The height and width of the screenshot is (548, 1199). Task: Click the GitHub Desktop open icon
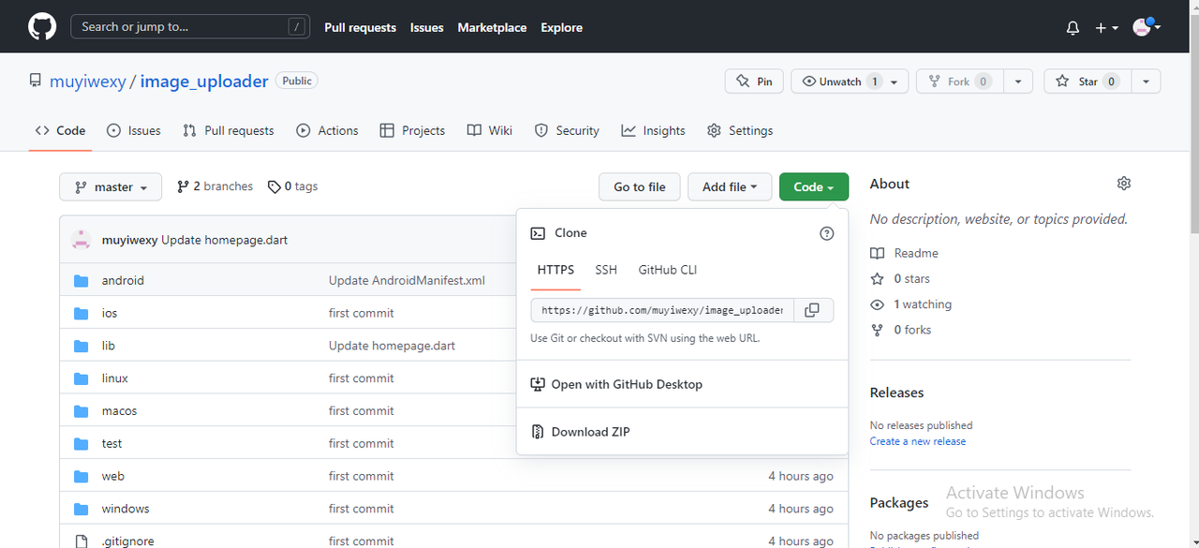click(538, 384)
